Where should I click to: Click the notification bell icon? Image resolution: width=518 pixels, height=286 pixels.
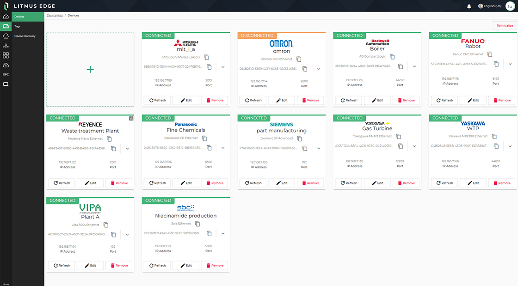click(x=469, y=6)
